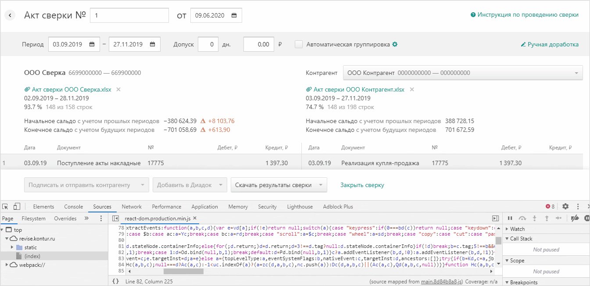Switch to the Adblock Plus tab

point(338,207)
